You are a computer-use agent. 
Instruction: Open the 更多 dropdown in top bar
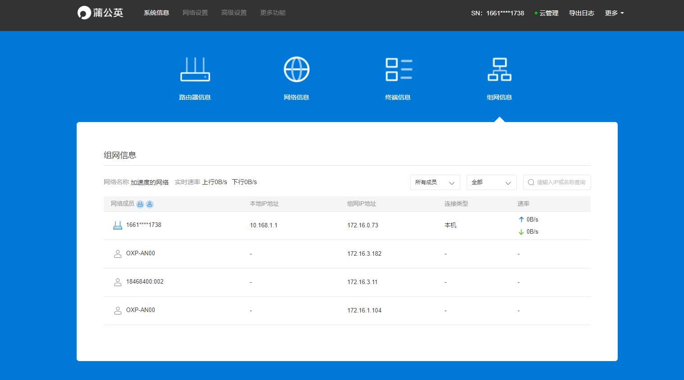pos(614,13)
